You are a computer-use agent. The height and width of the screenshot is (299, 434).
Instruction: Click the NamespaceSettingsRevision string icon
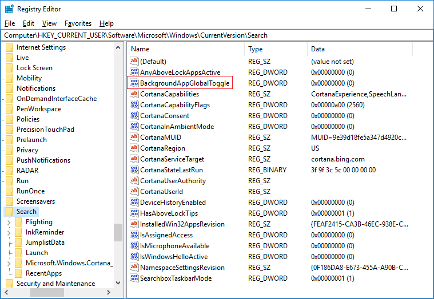(x=134, y=267)
